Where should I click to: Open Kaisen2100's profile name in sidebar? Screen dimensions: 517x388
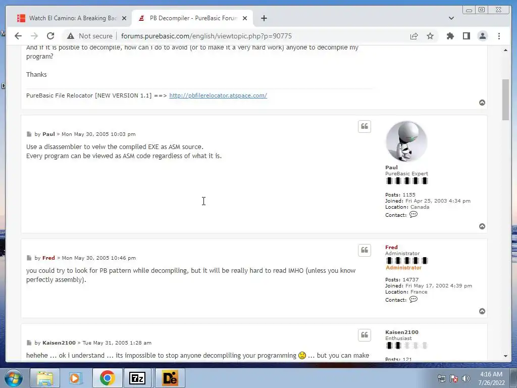point(401,332)
